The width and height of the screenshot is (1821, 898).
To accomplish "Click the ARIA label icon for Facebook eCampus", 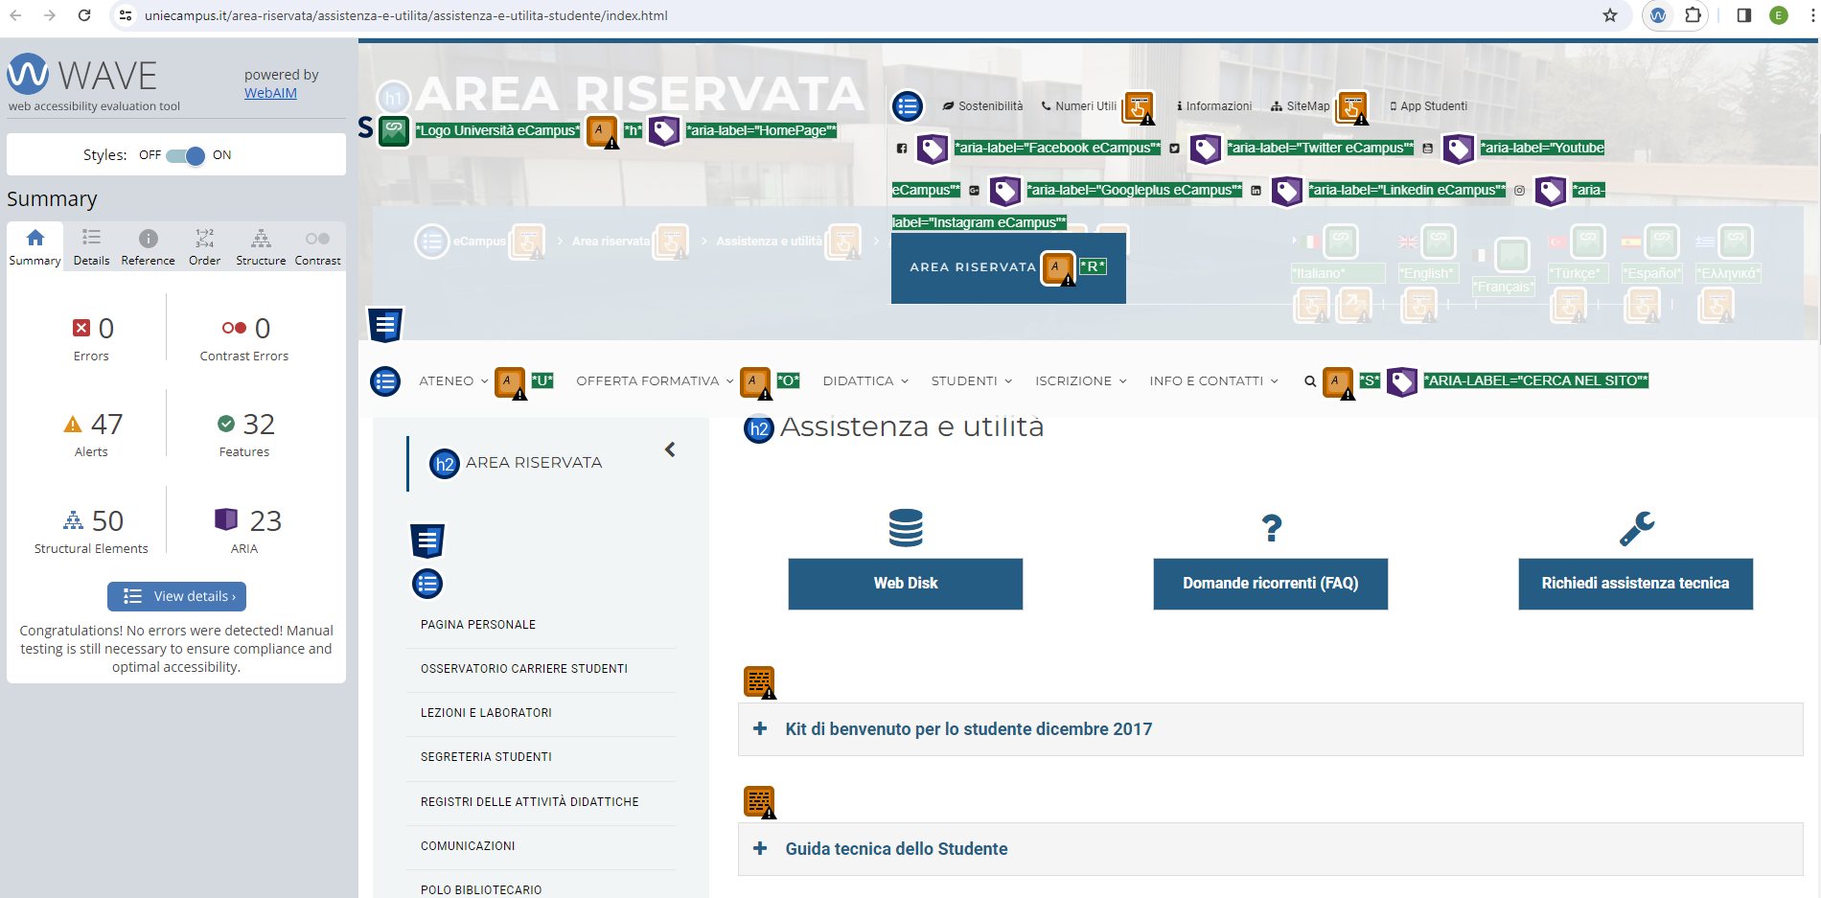I will coord(933,148).
